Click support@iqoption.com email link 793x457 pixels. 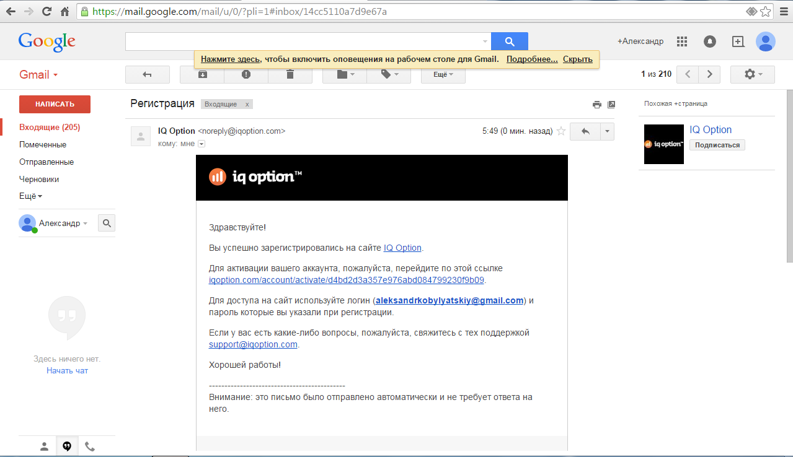tap(254, 344)
